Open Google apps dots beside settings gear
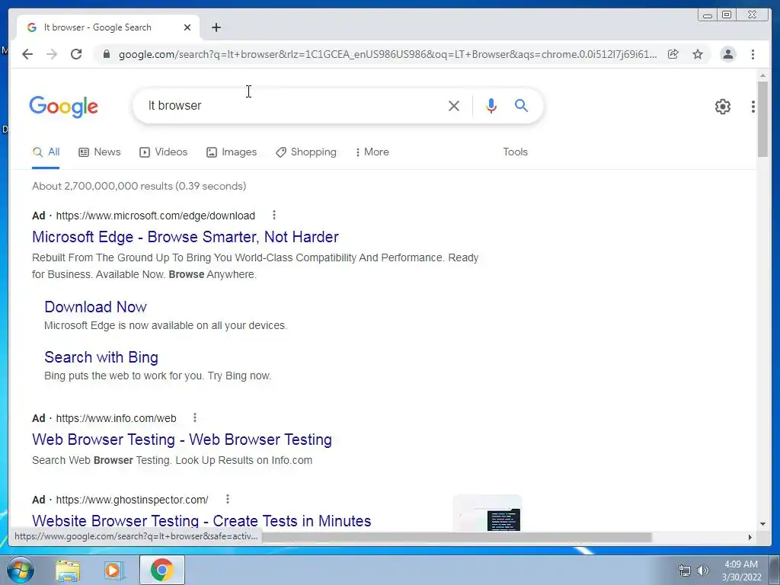The width and height of the screenshot is (780, 585). 753,107
